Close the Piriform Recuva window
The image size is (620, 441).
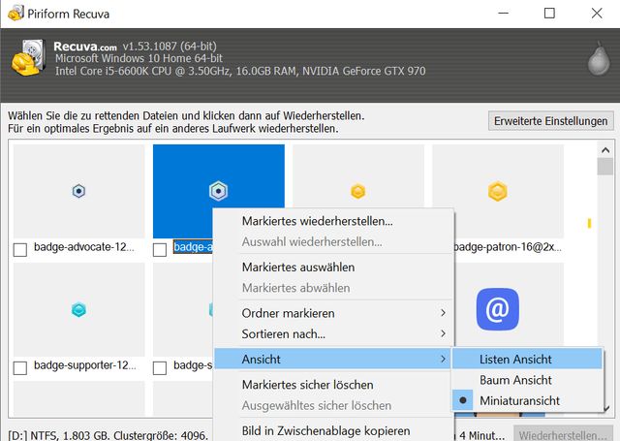click(x=597, y=13)
